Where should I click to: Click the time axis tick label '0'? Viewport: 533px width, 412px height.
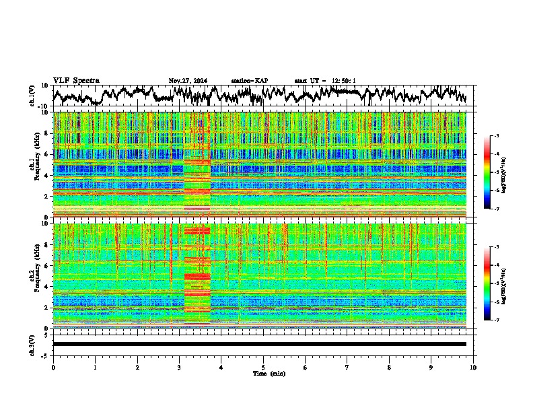pos(53,368)
